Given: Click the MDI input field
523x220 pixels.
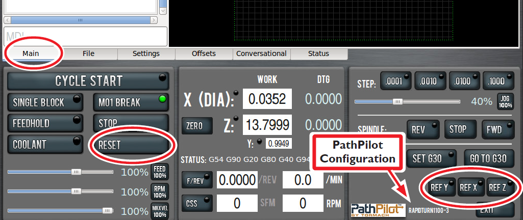Looking at the screenshot, I should (x=86, y=37).
